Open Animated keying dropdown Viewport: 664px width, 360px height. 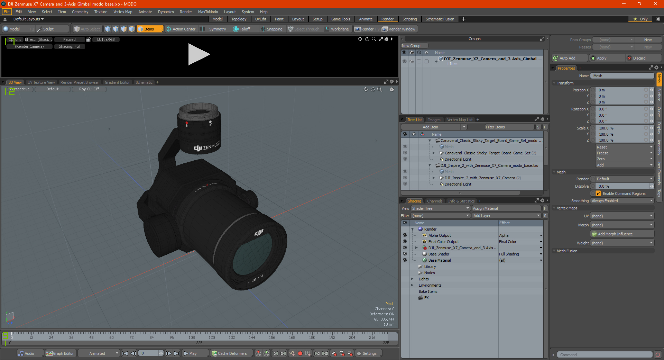[x=99, y=353]
